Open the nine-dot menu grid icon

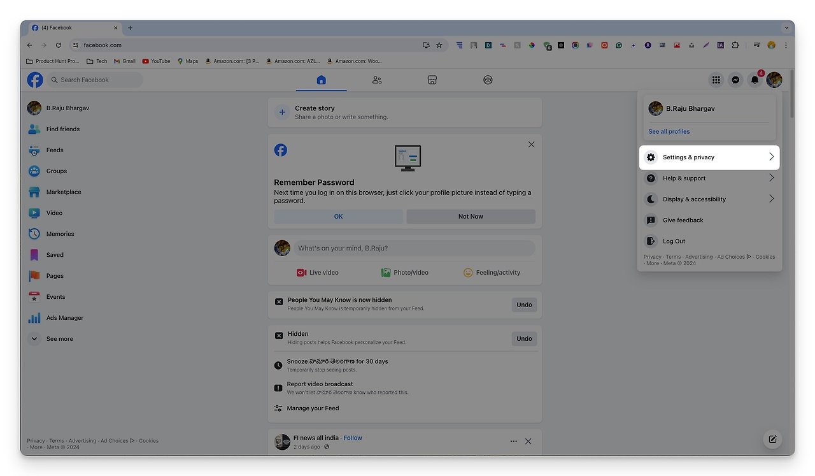pyautogui.click(x=716, y=80)
